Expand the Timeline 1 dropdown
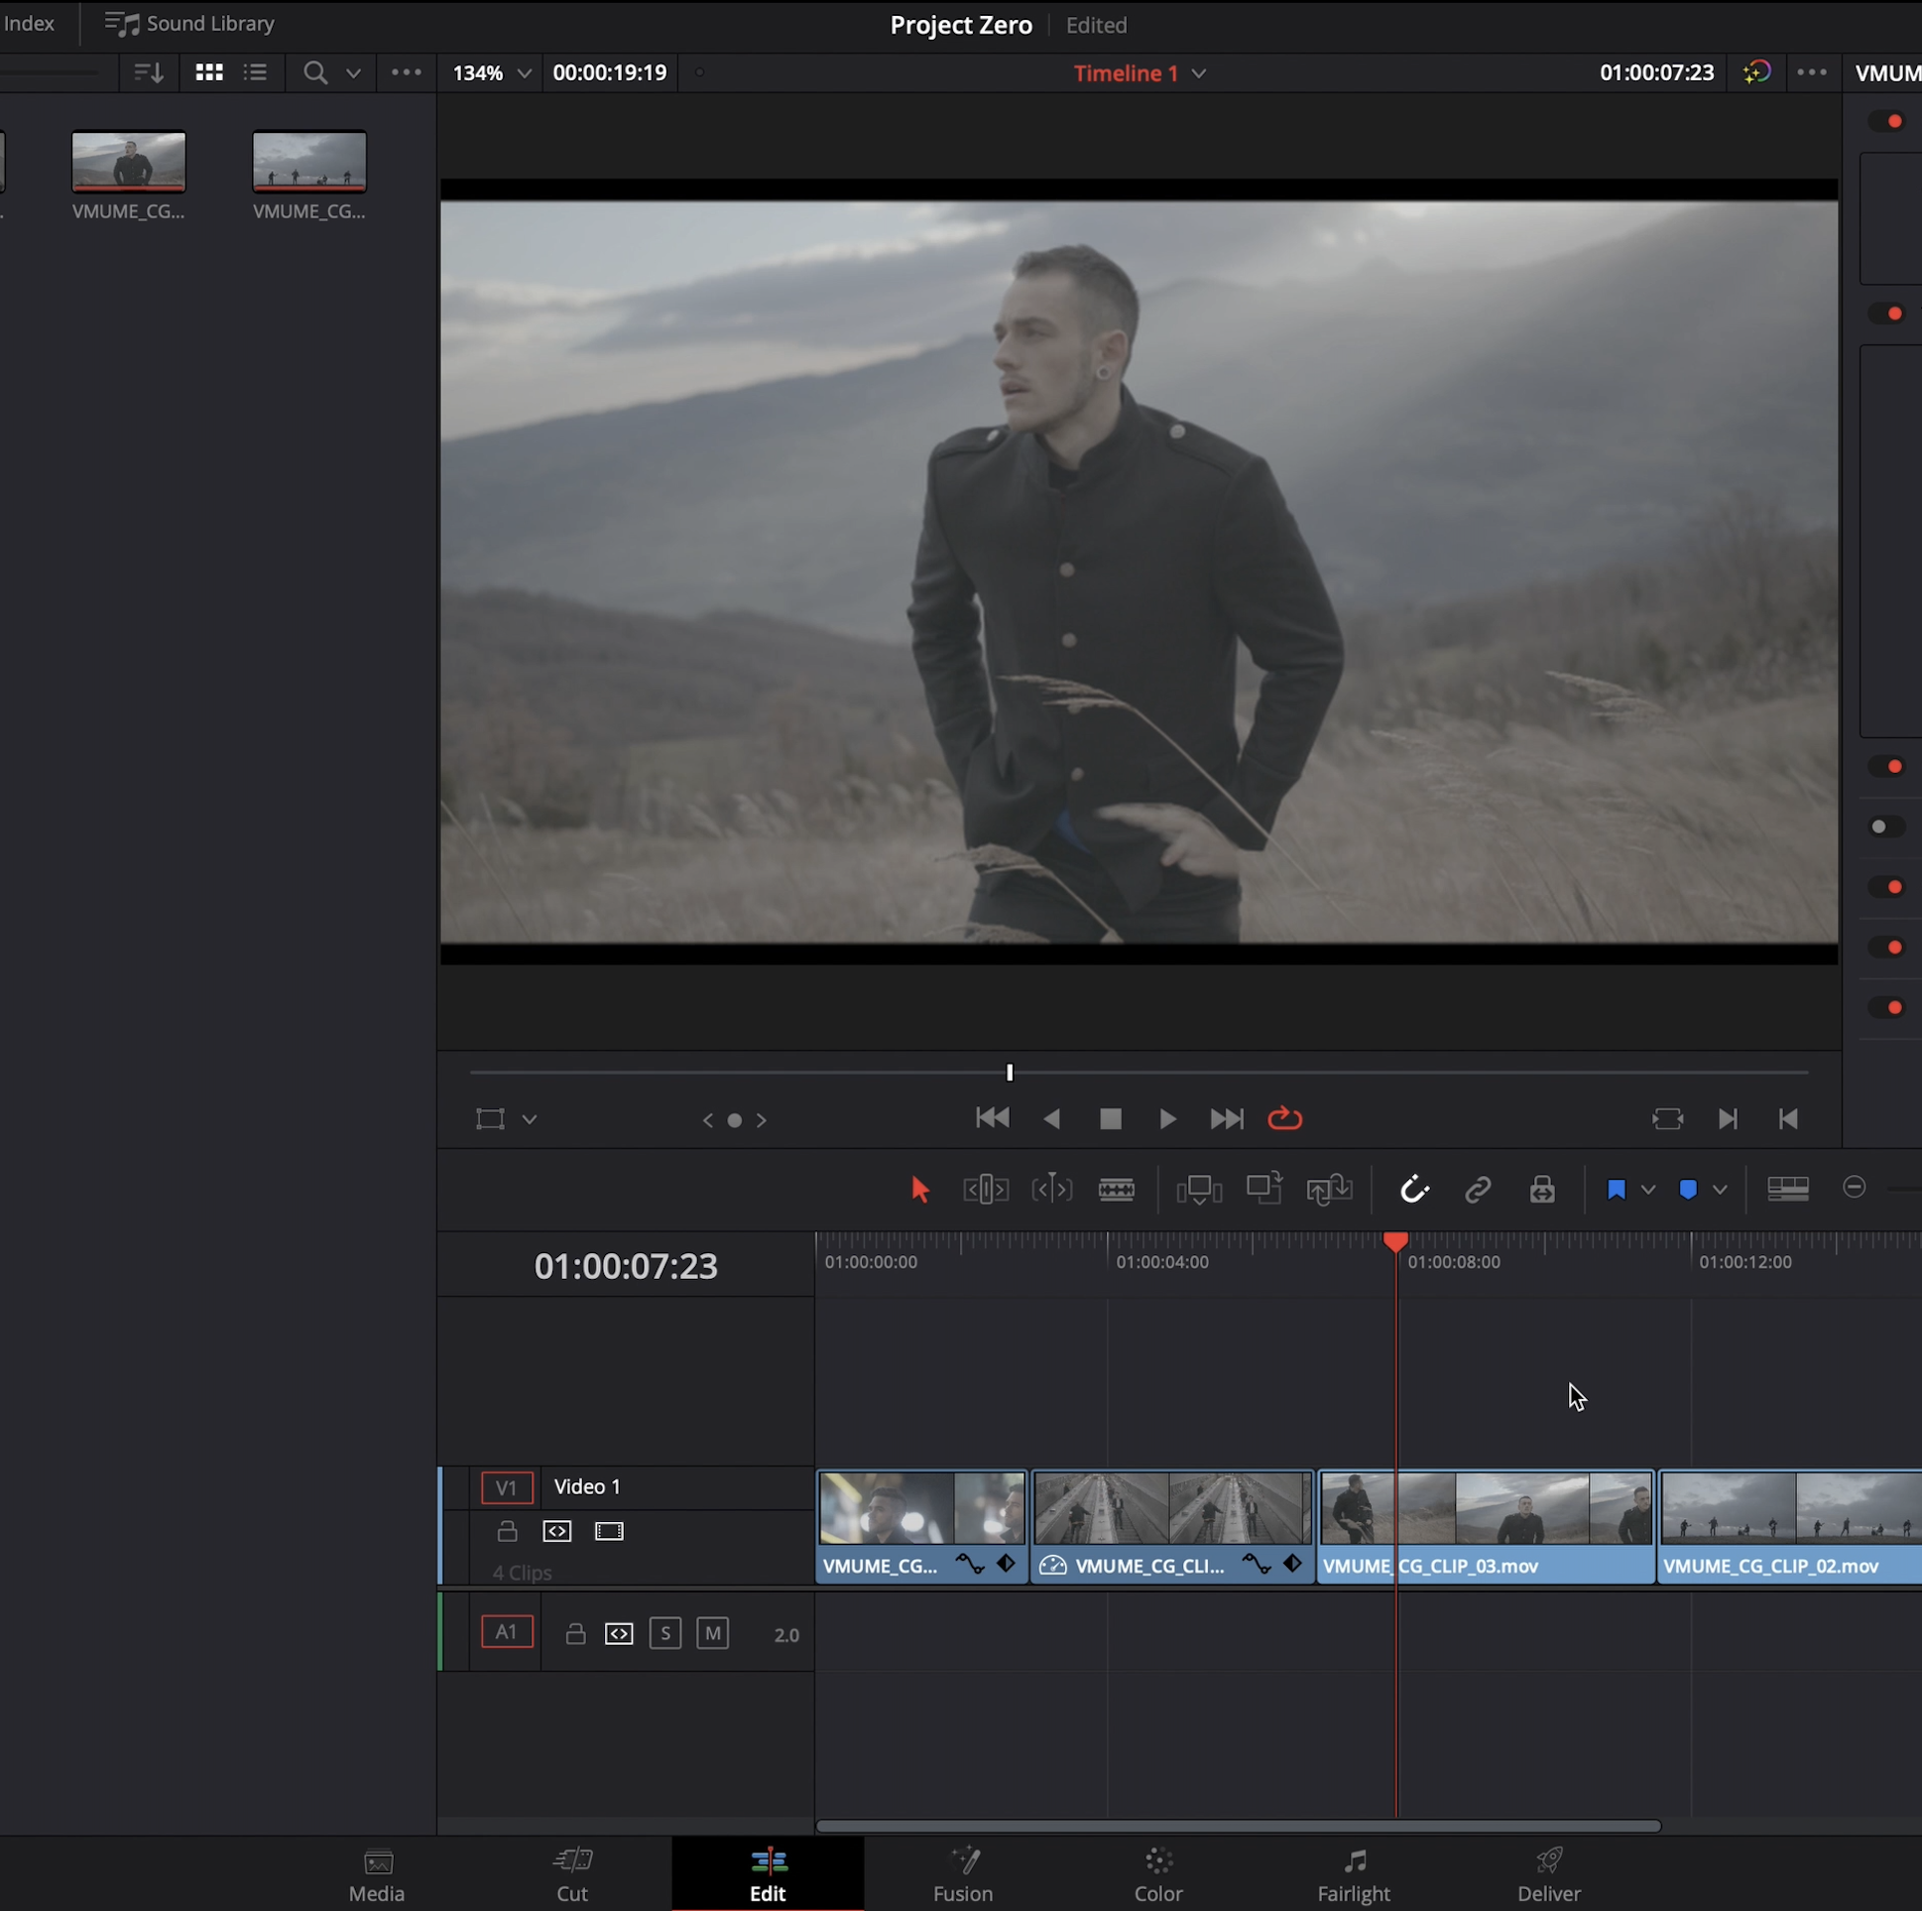1922x1911 pixels. coord(1199,73)
